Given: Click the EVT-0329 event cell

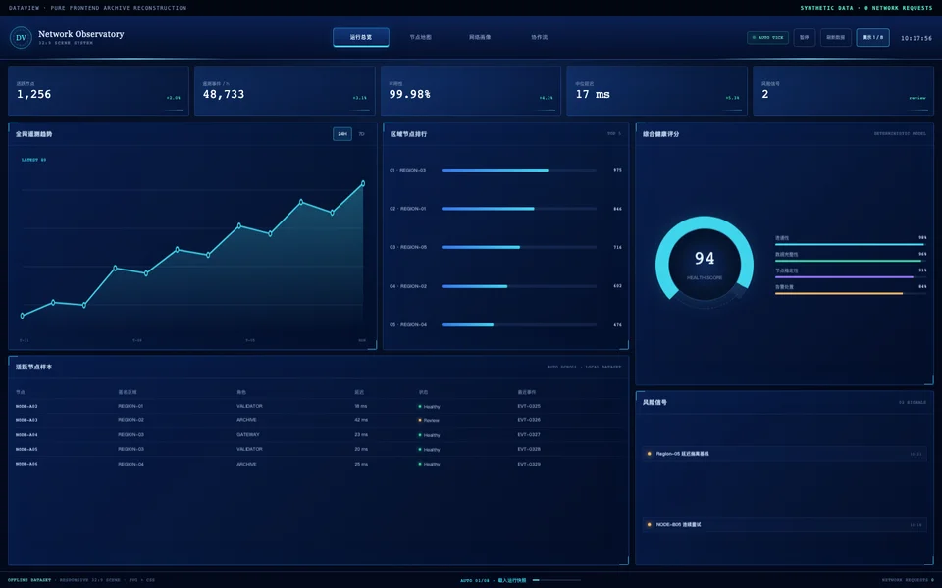Looking at the screenshot, I should click(x=529, y=464).
